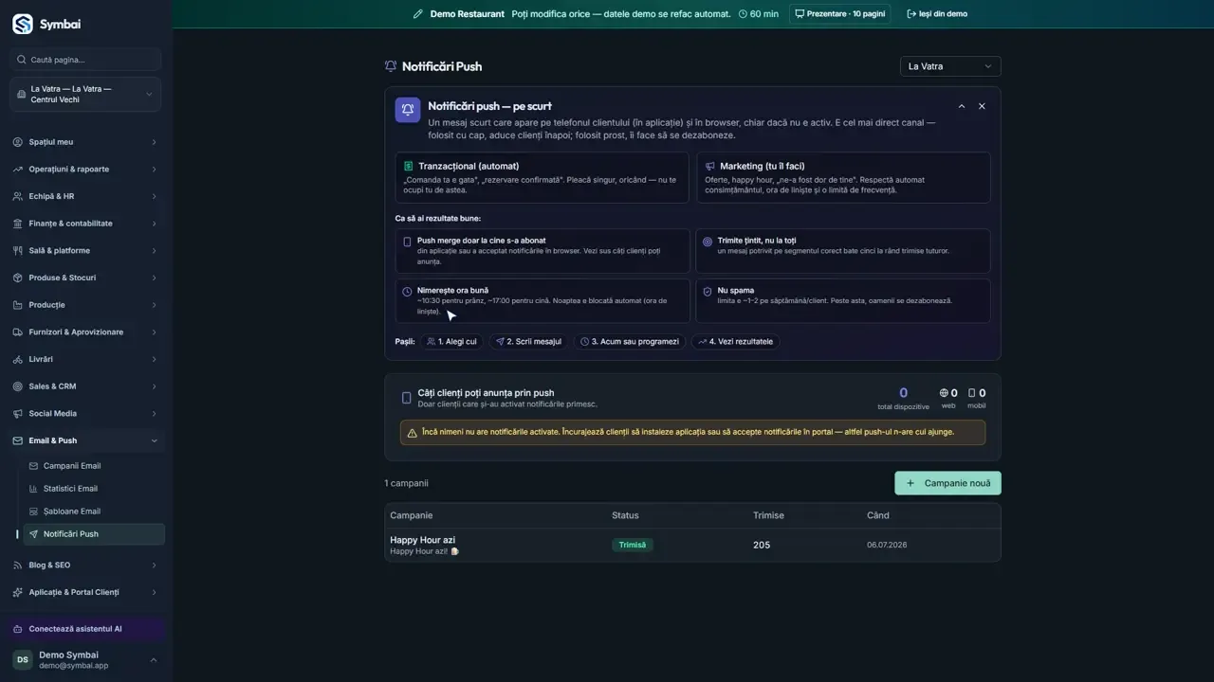Expand Aplicație & Portal Clienți chevron

coord(154,593)
